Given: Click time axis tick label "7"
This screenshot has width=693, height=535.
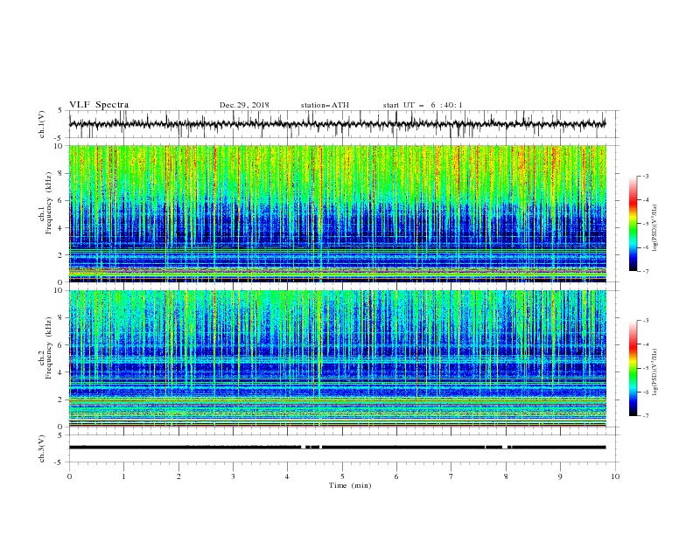Looking at the screenshot, I should pyautogui.click(x=451, y=476).
